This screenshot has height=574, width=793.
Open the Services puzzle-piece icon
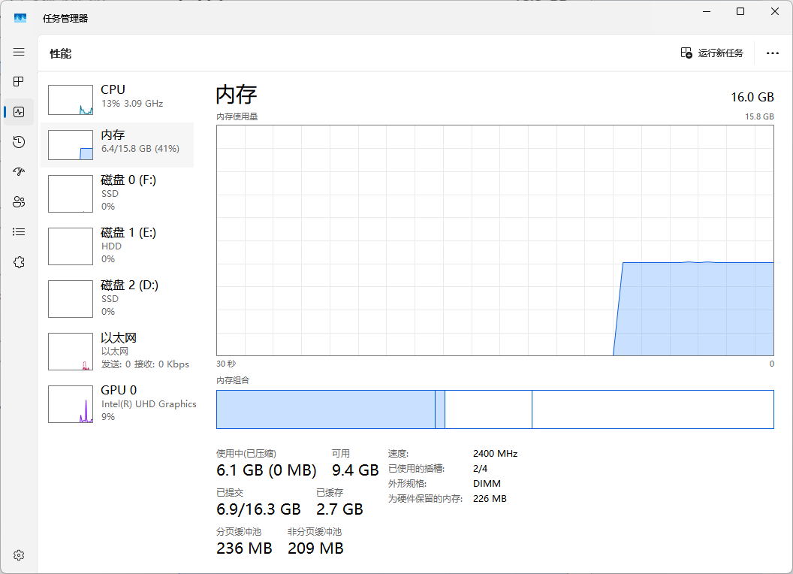pos(19,262)
